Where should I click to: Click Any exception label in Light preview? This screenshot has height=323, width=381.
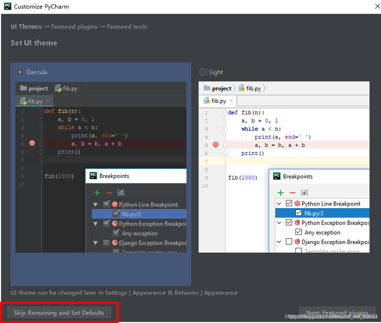coord(322,232)
